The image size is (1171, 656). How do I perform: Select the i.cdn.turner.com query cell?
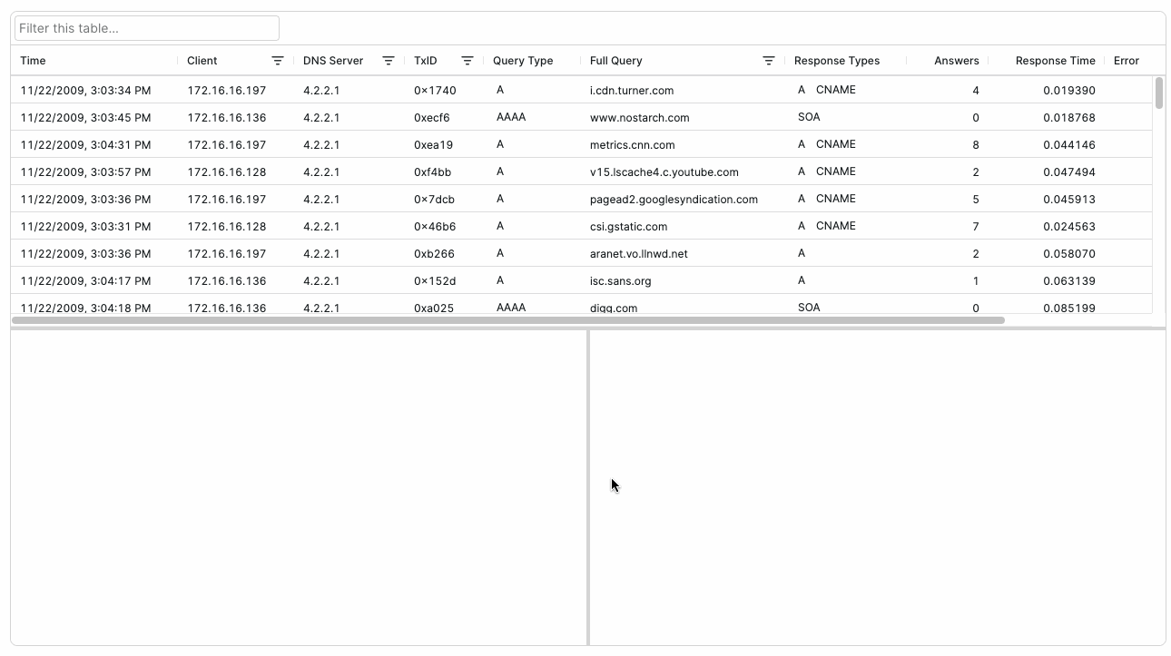point(632,91)
